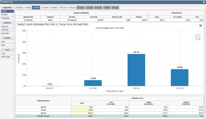Open Probabilities in the sidebar
206x119 pixels.
point(7,18)
